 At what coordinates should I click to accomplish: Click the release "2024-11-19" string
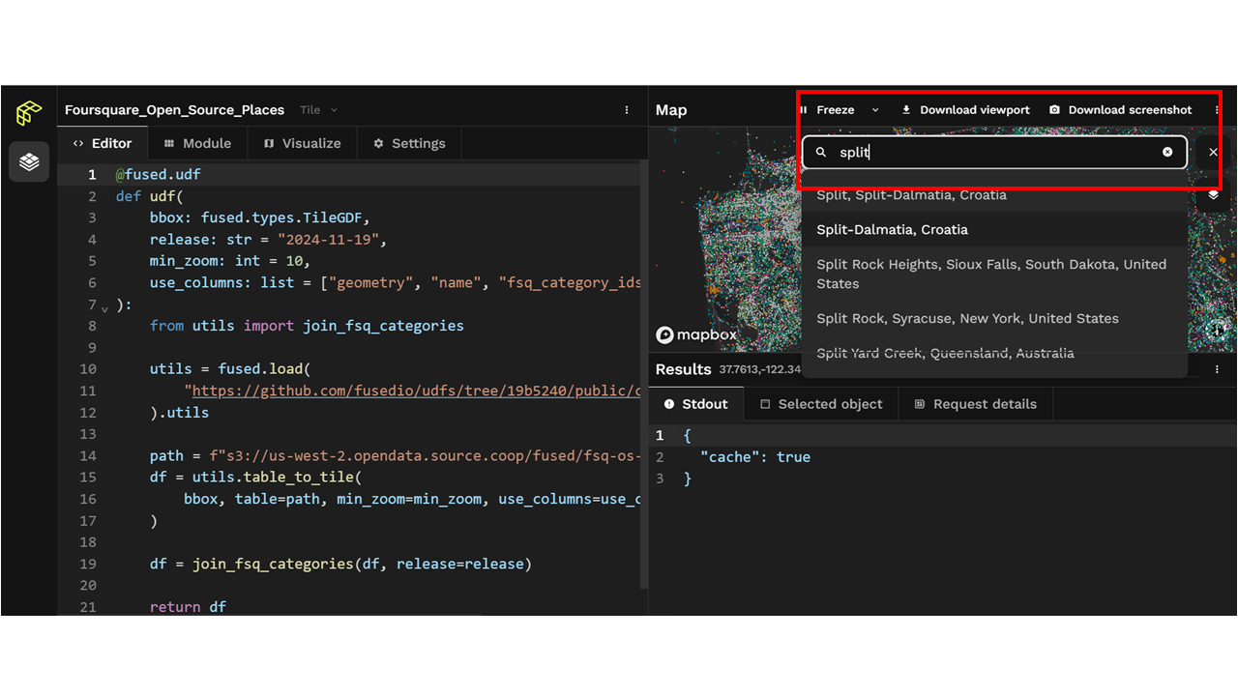pos(328,240)
